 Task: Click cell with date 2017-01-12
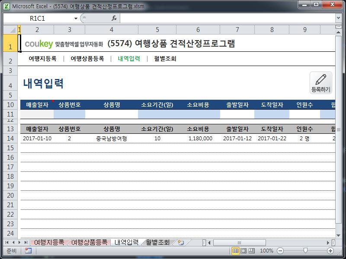click(237, 139)
